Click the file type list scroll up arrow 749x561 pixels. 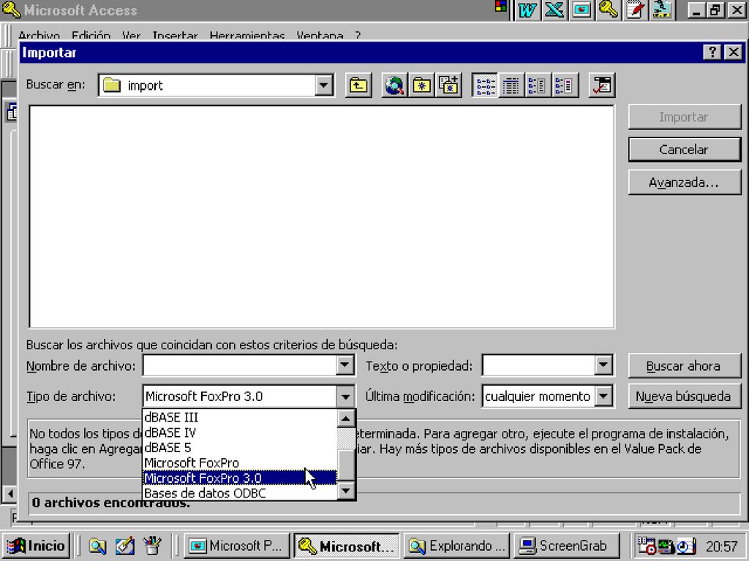346,419
